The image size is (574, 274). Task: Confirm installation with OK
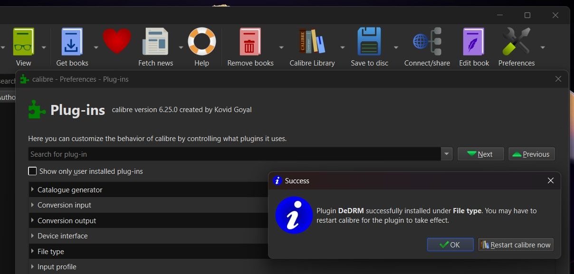coord(450,245)
